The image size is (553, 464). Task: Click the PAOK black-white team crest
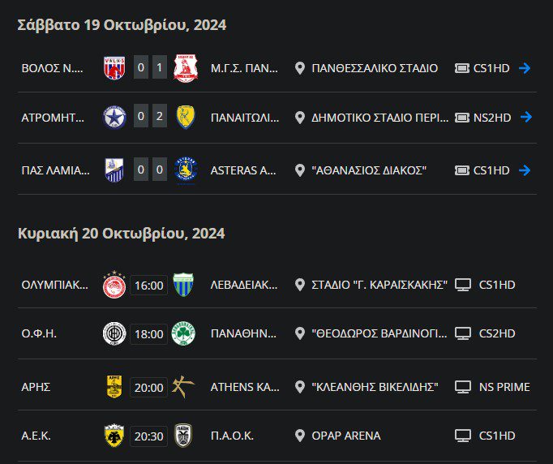point(183,436)
